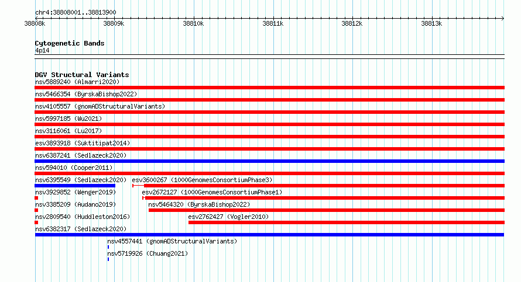Select nsv3929852 (Wenger2019) label
Image resolution: width=521 pixels, height=282 pixels.
[x=76, y=192]
